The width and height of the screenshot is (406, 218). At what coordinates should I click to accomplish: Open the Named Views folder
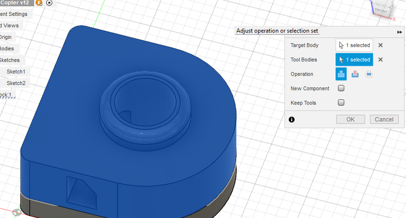(x=10, y=25)
